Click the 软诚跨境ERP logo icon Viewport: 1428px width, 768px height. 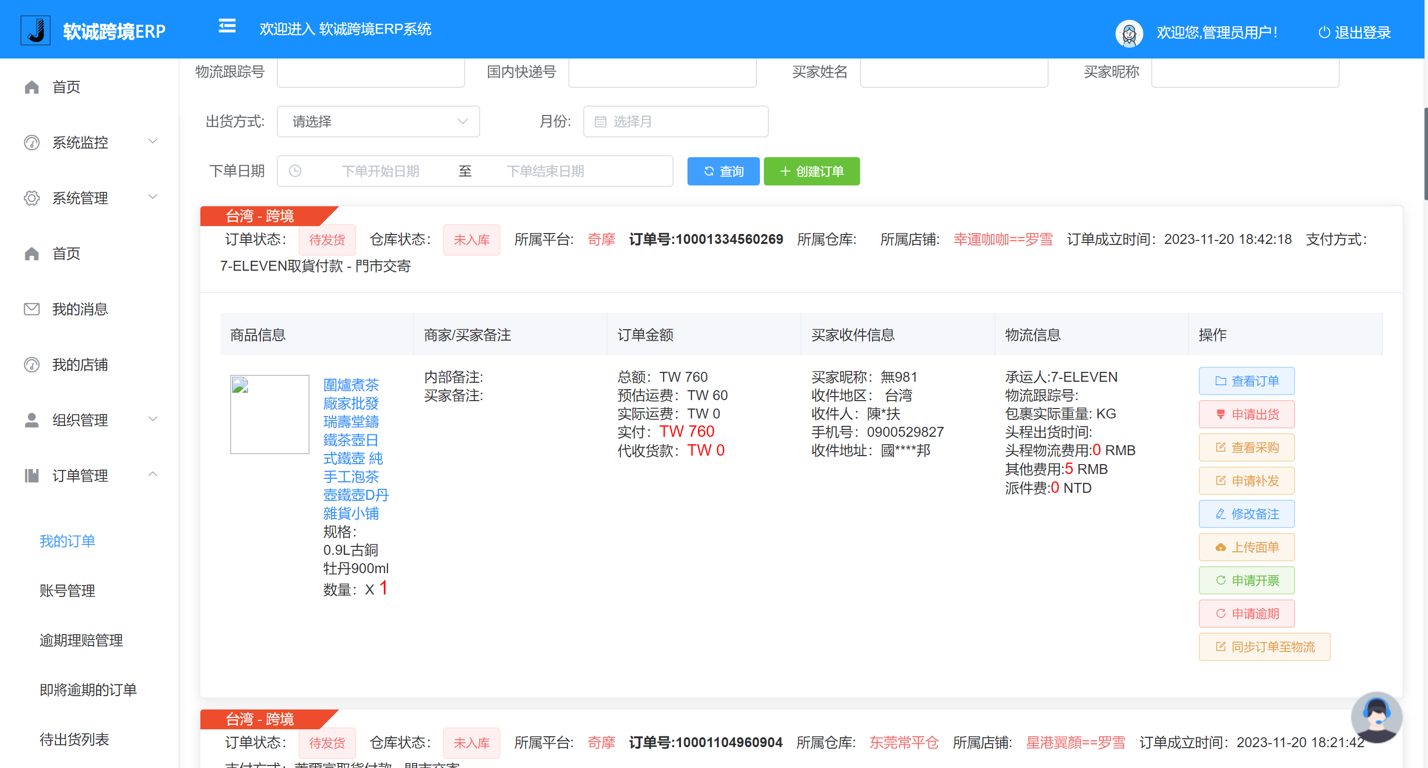point(36,30)
